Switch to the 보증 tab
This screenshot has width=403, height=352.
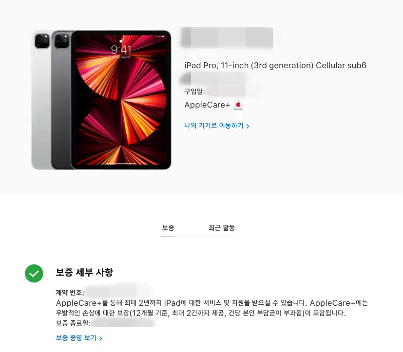pos(168,228)
